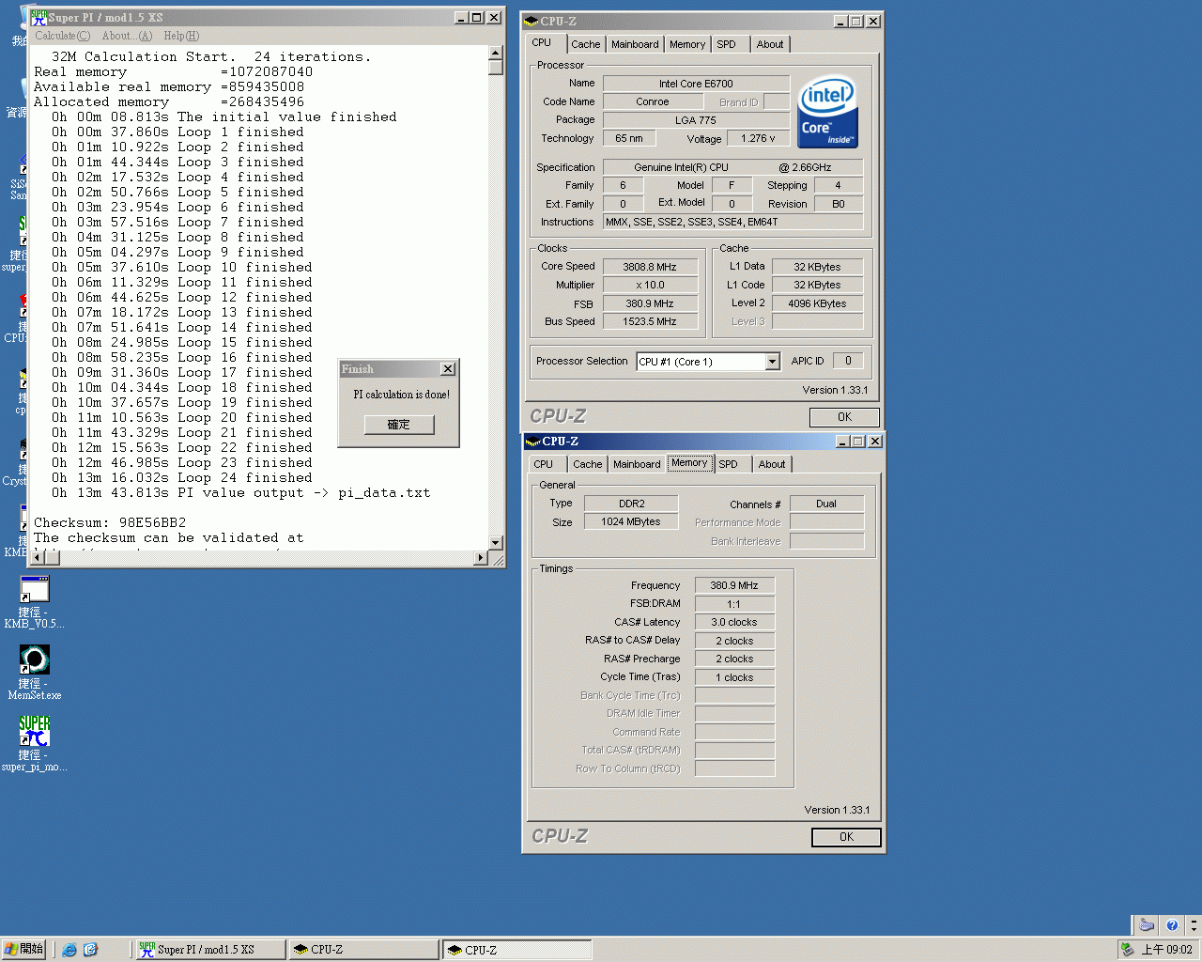Click the Instructions value 'MMX, SSE, SSE2, SSE3, SSE4, EM64T'
Viewport: 1202px width, 962px height.
732,222
